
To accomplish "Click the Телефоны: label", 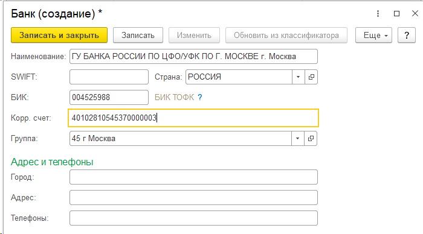I will coord(30,218).
